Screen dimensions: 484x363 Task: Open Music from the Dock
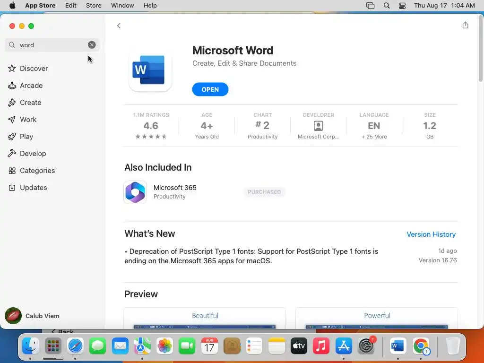pyautogui.click(x=321, y=346)
